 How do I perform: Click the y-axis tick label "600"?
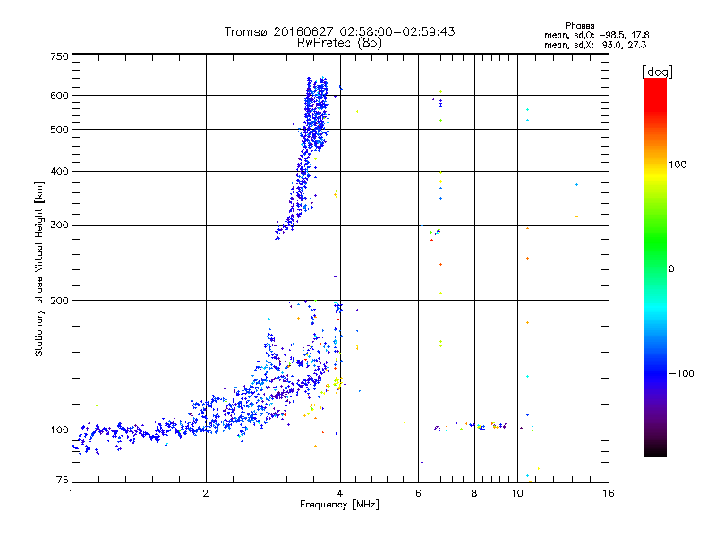coord(59,96)
